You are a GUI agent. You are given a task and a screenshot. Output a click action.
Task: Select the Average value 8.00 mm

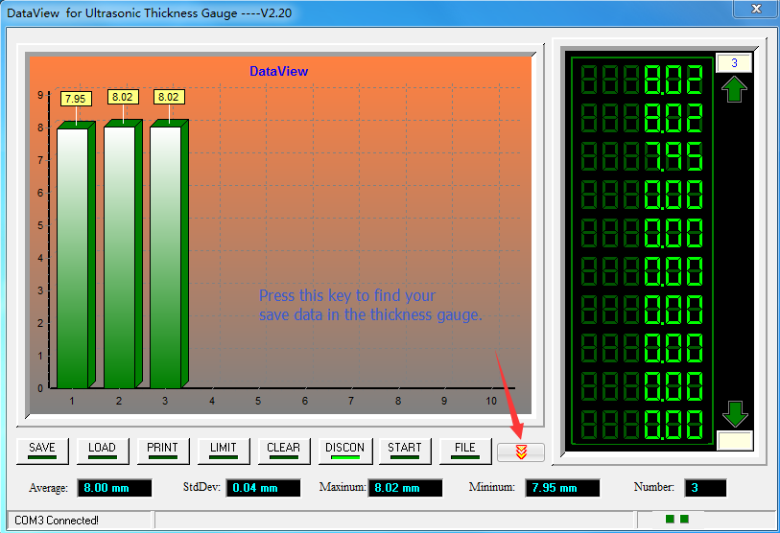[x=114, y=488]
